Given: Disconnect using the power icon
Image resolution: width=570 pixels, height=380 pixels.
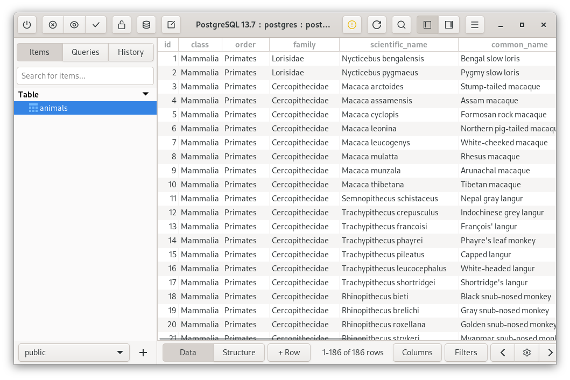Looking at the screenshot, I should coord(27,25).
